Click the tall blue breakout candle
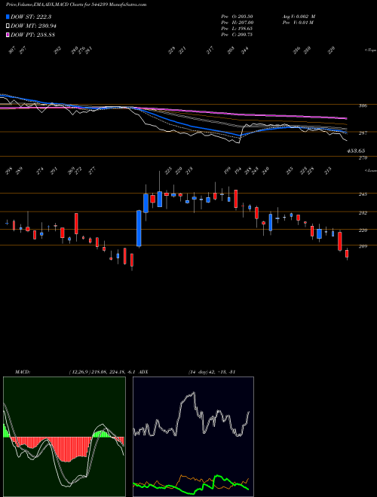 click(139, 228)
